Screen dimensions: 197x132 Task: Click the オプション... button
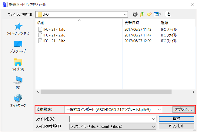click(x=183, y=110)
